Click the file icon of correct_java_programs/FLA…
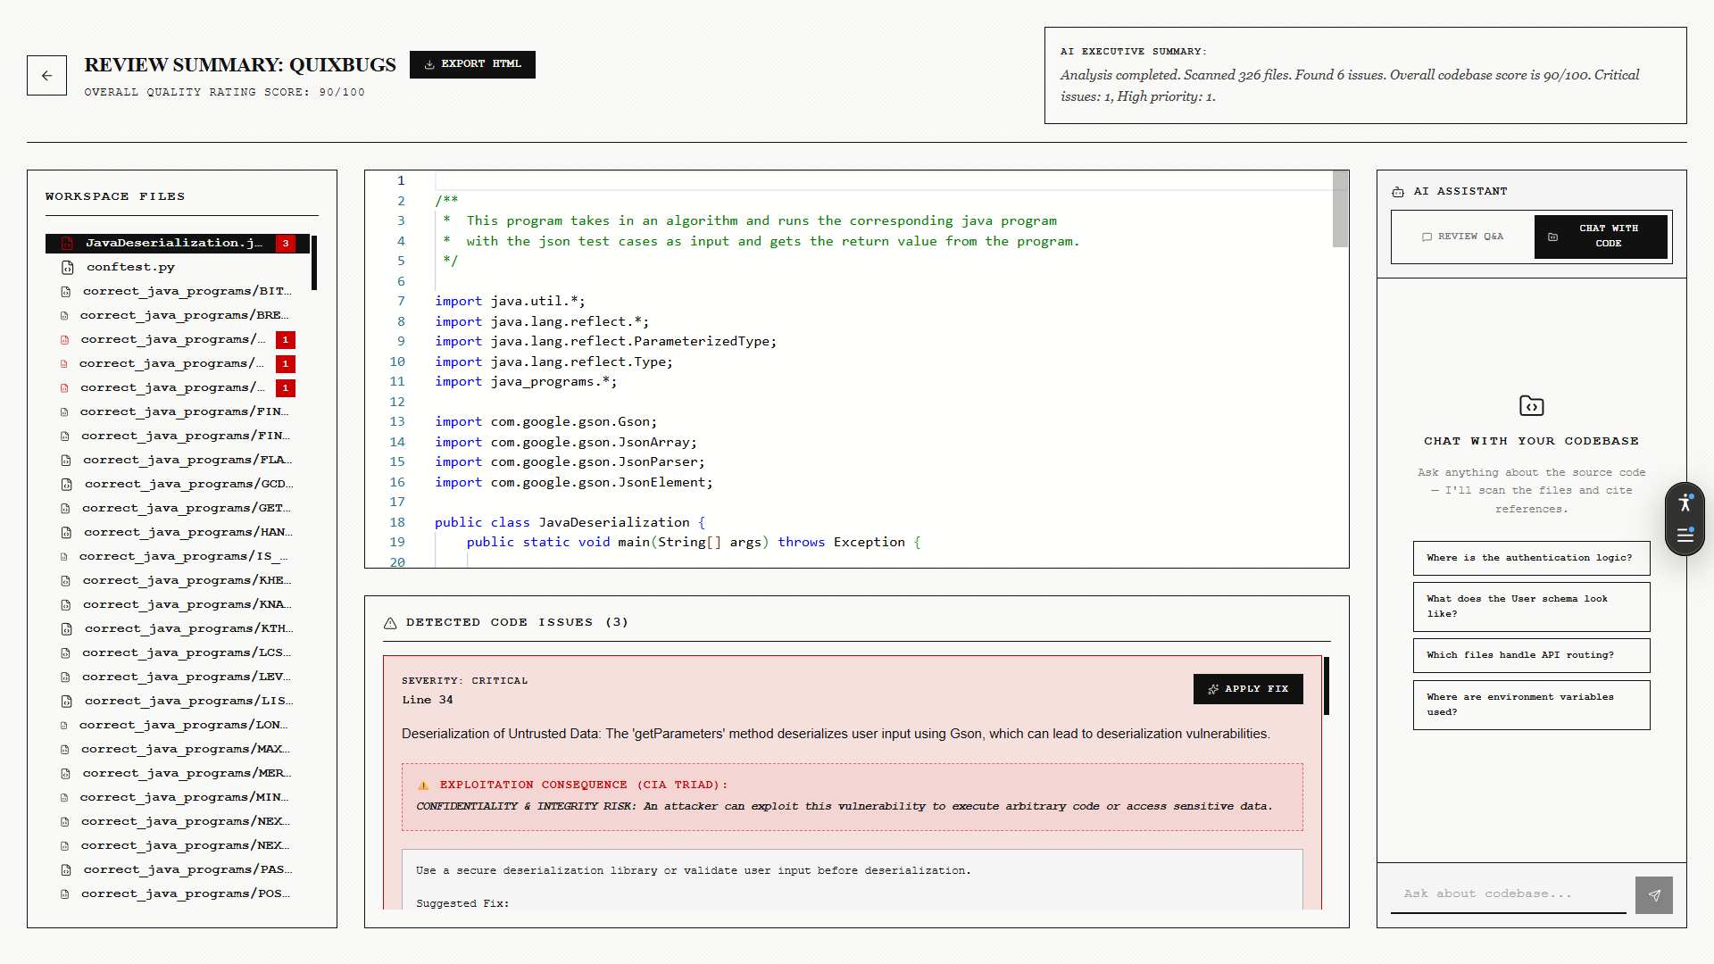 [65, 461]
